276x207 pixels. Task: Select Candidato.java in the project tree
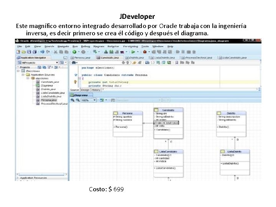50,82
